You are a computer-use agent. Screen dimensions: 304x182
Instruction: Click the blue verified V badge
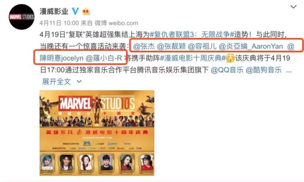click(76, 11)
